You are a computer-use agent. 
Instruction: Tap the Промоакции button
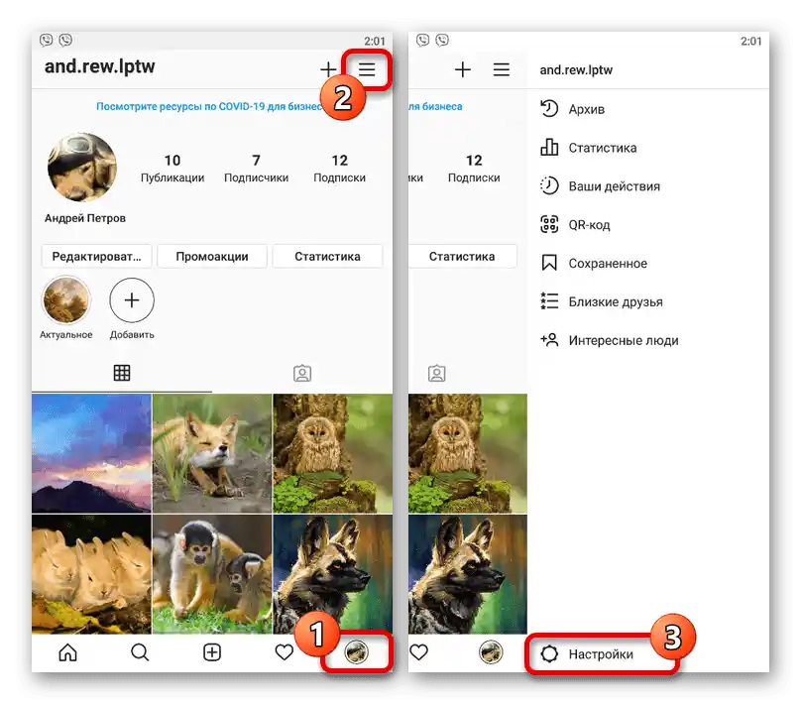pos(212,257)
